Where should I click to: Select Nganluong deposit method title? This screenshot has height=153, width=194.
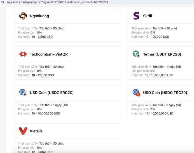pos(39,16)
